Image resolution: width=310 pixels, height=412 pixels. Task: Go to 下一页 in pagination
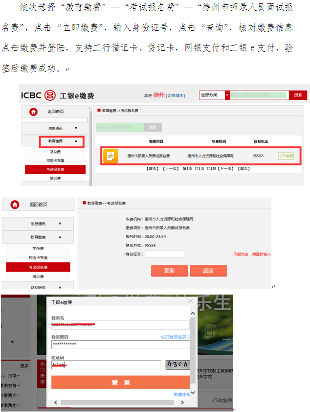225,169
